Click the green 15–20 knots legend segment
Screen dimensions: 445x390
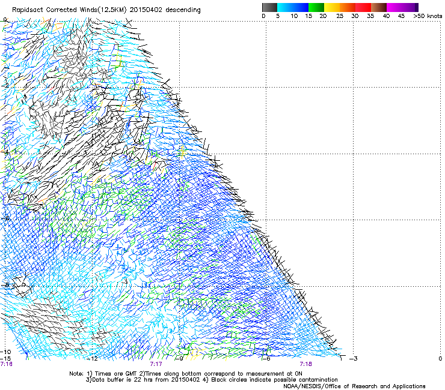[316, 7]
